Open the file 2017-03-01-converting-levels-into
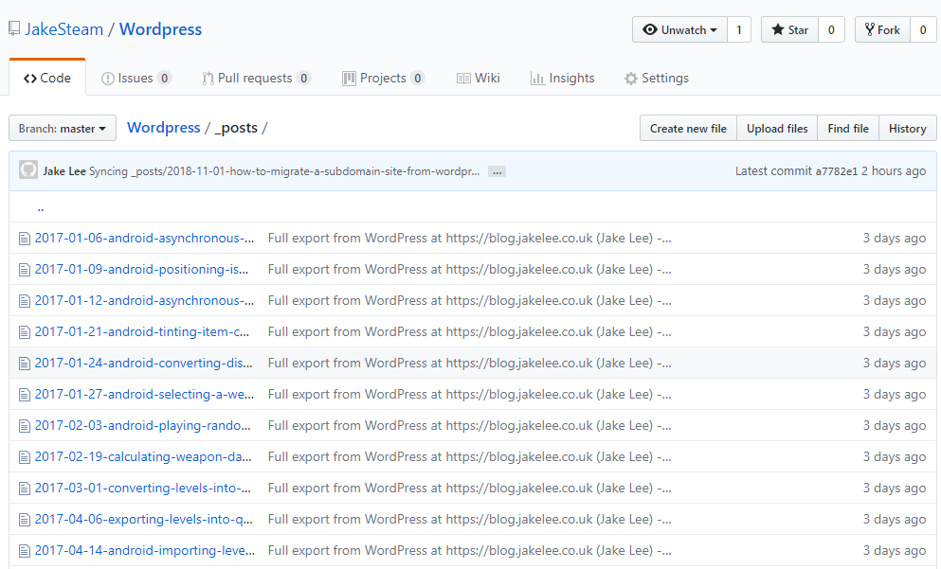Image resolution: width=941 pixels, height=569 pixels. pos(143,488)
